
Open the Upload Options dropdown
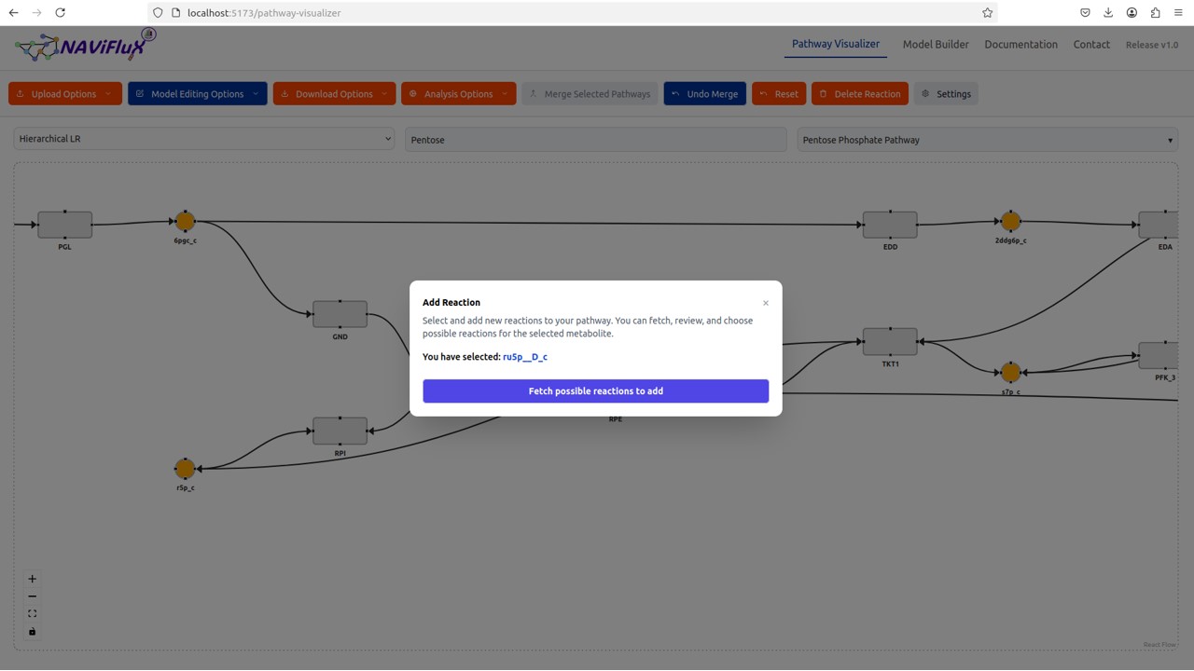64,94
